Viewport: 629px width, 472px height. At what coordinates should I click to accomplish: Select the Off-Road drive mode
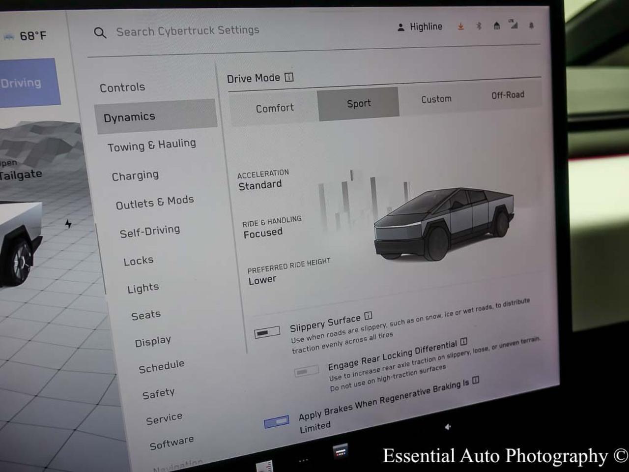click(508, 95)
